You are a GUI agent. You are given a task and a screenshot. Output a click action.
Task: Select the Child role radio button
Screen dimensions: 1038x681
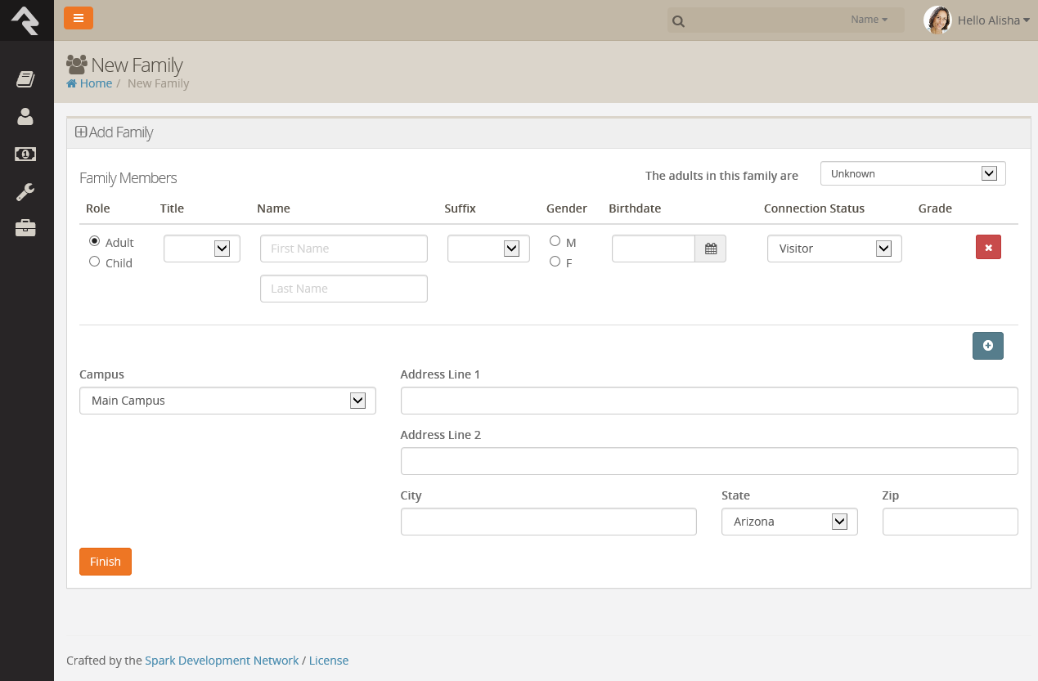point(95,262)
